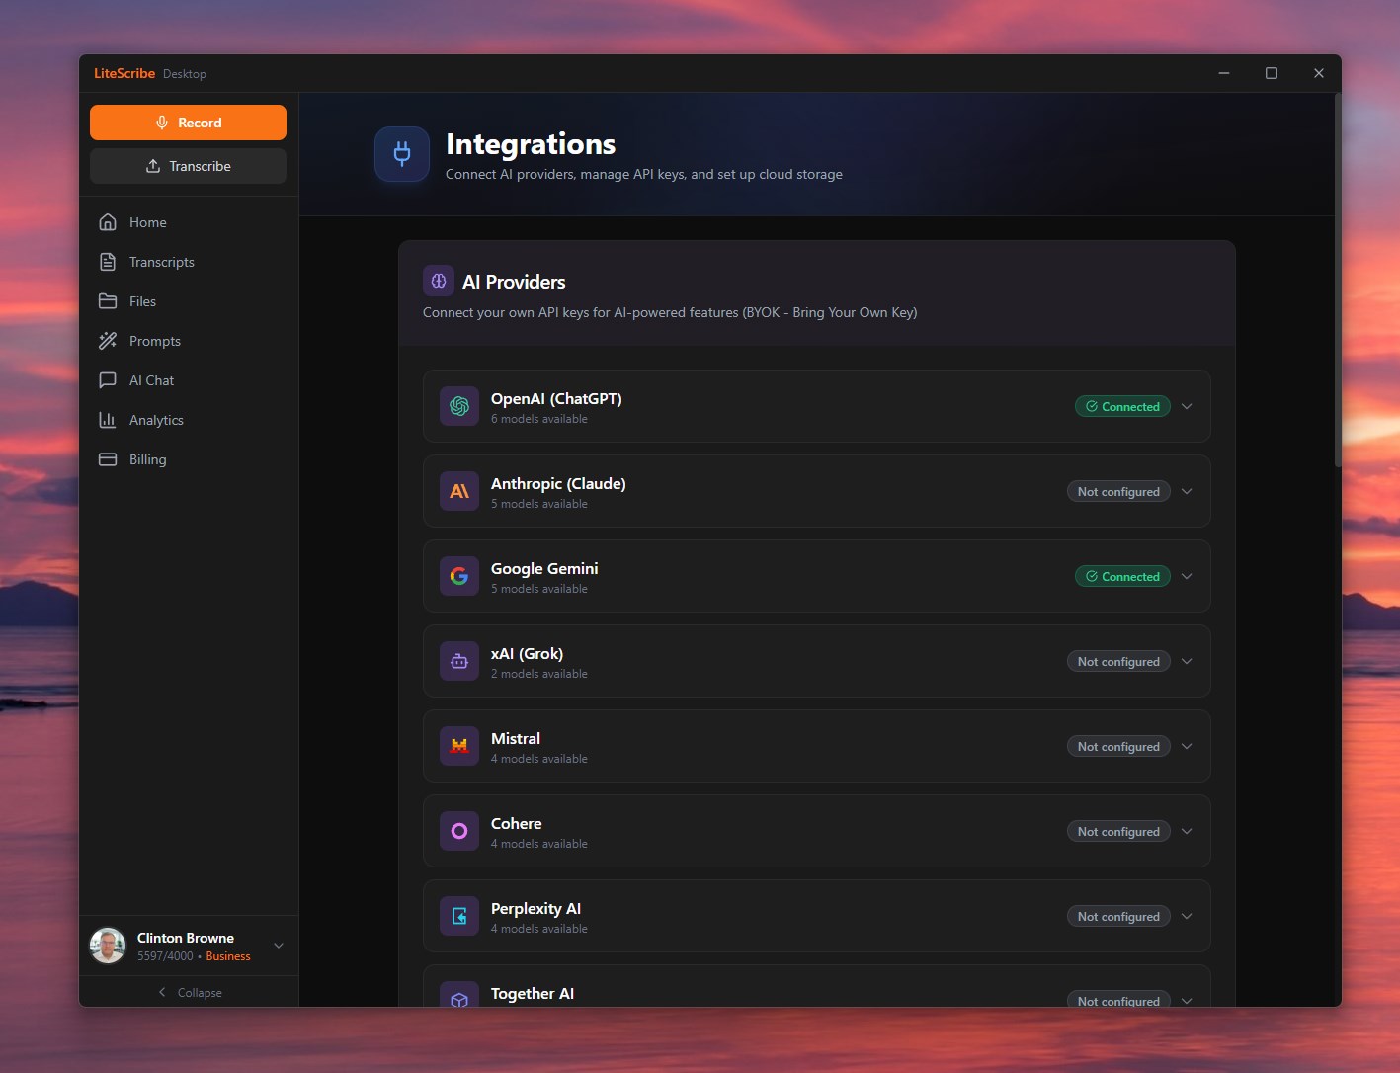The width and height of the screenshot is (1400, 1073).
Task: Go to Home in sidebar
Action: (x=189, y=222)
